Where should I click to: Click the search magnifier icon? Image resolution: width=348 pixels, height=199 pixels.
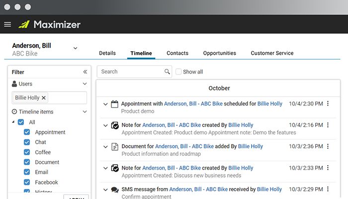pyautogui.click(x=167, y=72)
